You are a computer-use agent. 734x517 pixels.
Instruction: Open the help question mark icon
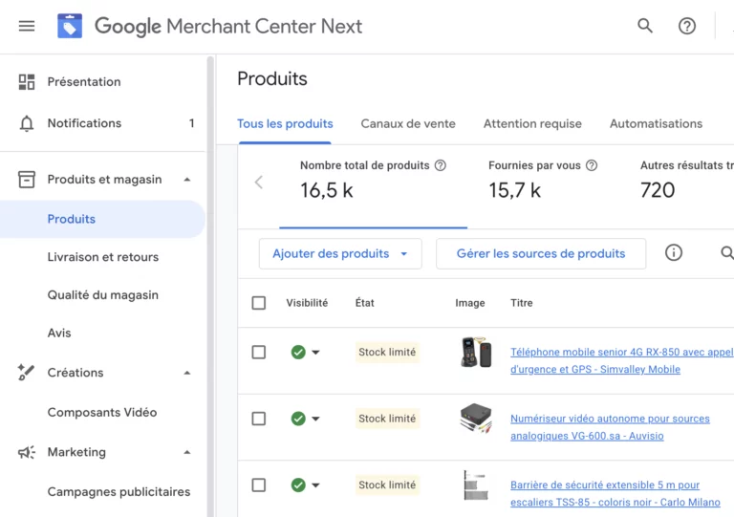click(687, 26)
